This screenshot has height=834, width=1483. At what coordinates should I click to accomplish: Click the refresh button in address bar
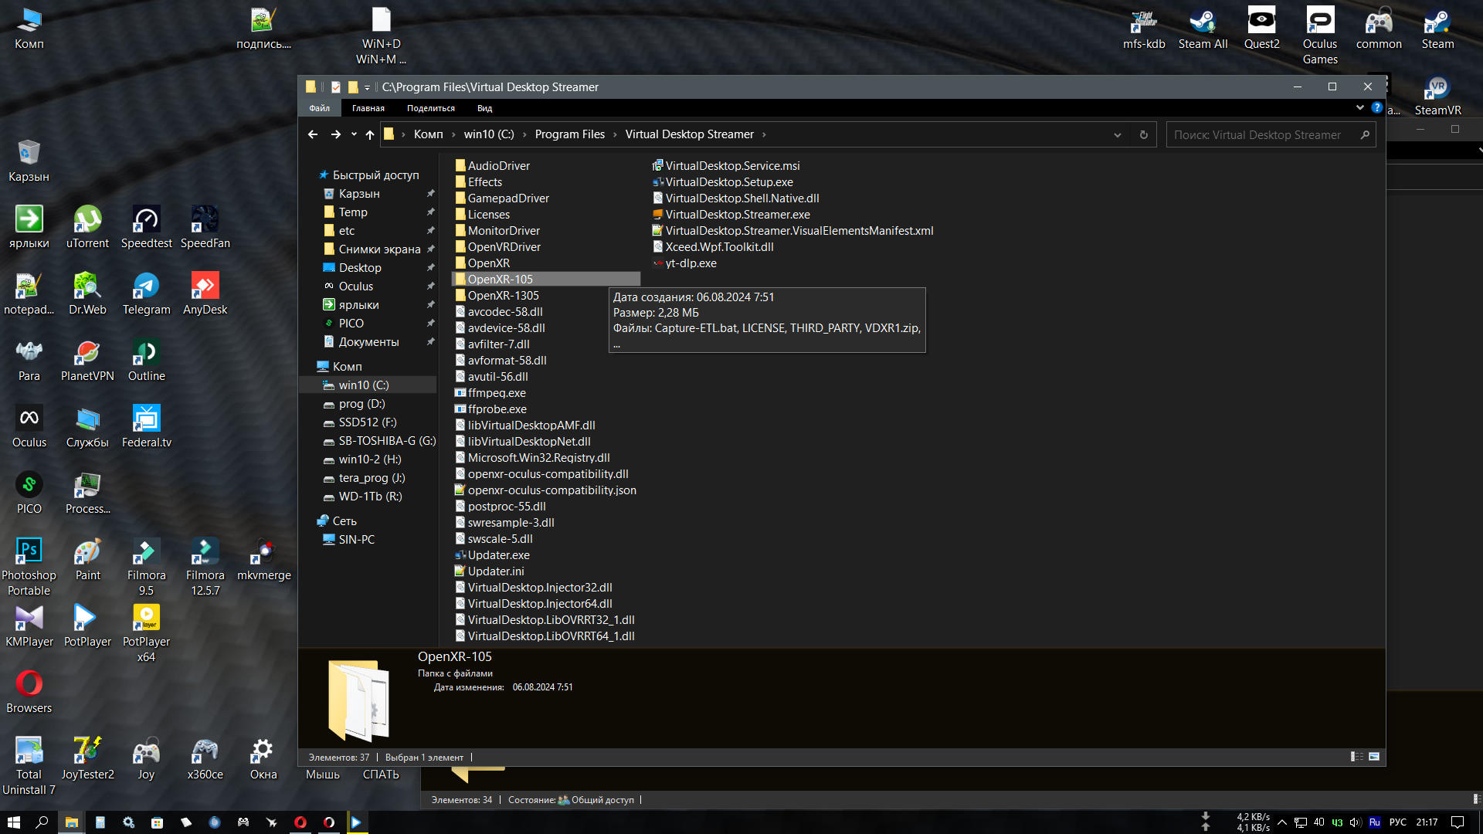click(1144, 134)
